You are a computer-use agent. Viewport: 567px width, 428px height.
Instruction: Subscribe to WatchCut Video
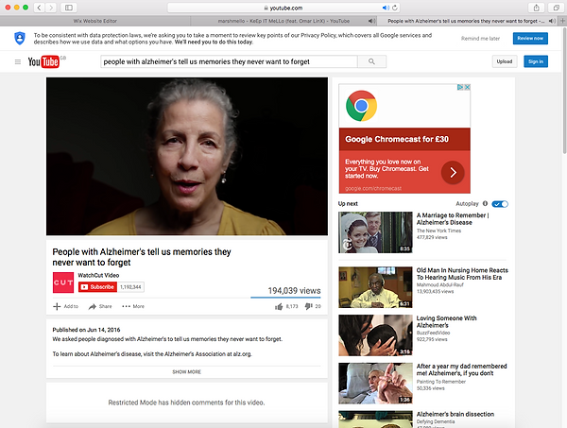98,287
